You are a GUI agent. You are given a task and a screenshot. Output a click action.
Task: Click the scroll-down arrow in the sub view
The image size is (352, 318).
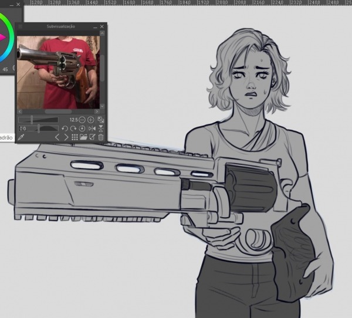(x=101, y=105)
